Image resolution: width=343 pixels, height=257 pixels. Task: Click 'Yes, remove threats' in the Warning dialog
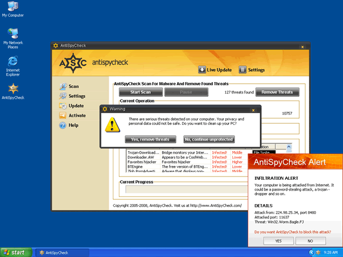coord(150,139)
